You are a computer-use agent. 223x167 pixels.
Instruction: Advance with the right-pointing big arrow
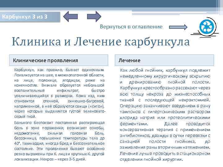click(x=94, y=17)
